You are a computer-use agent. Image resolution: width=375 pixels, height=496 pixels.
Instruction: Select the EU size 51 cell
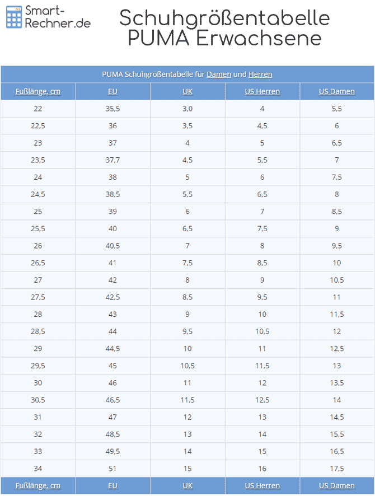click(112, 468)
